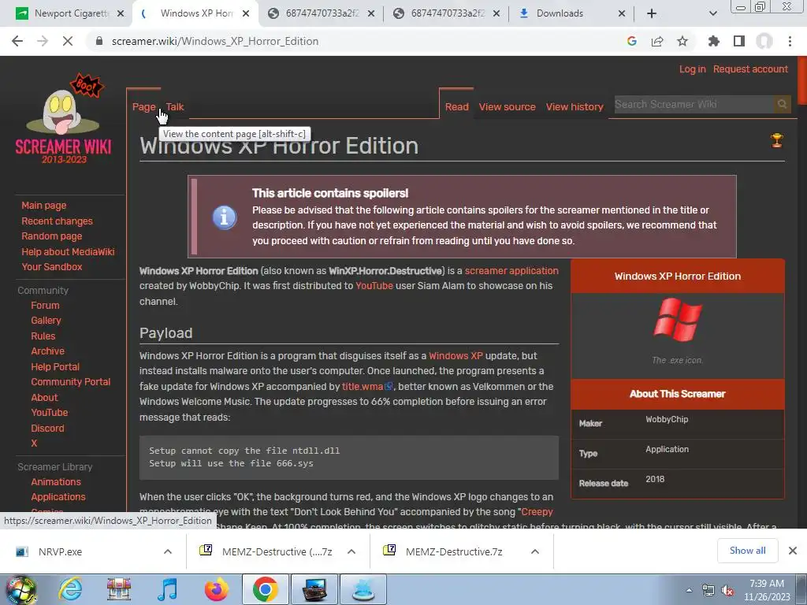
Task: Follow the YouTube link in the intro paragraph
Action: pos(374,285)
